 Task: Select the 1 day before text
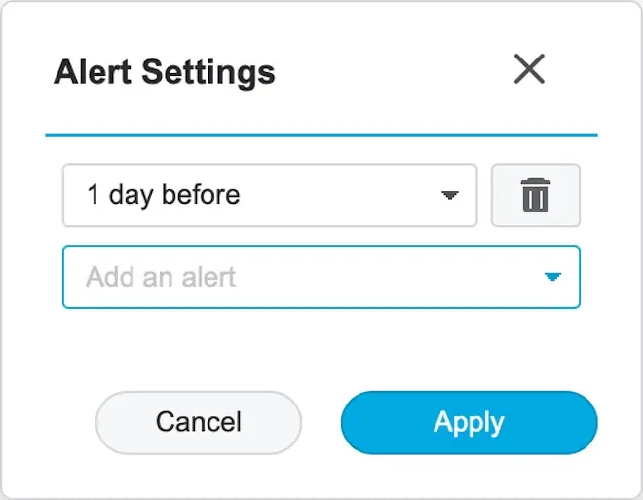[163, 195]
